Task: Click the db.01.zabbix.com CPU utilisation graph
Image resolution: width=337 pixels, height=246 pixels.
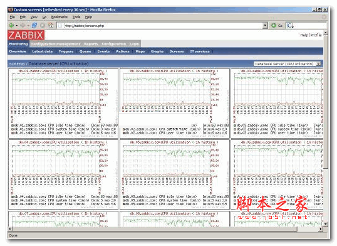Action: tap(63, 104)
